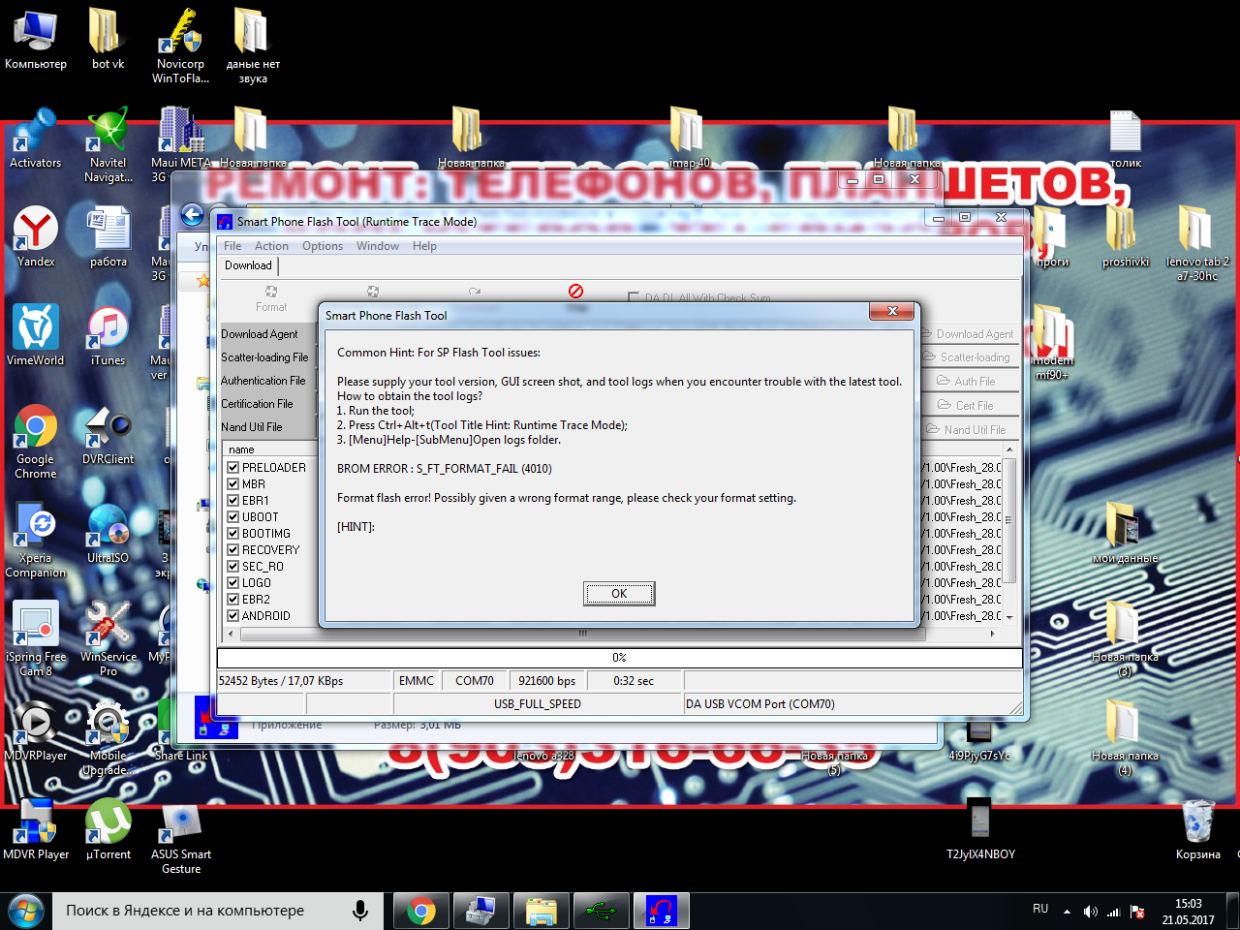Open the Options menu
Image resolution: width=1240 pixels, height=930 pixels.
[x=322, y=246]
